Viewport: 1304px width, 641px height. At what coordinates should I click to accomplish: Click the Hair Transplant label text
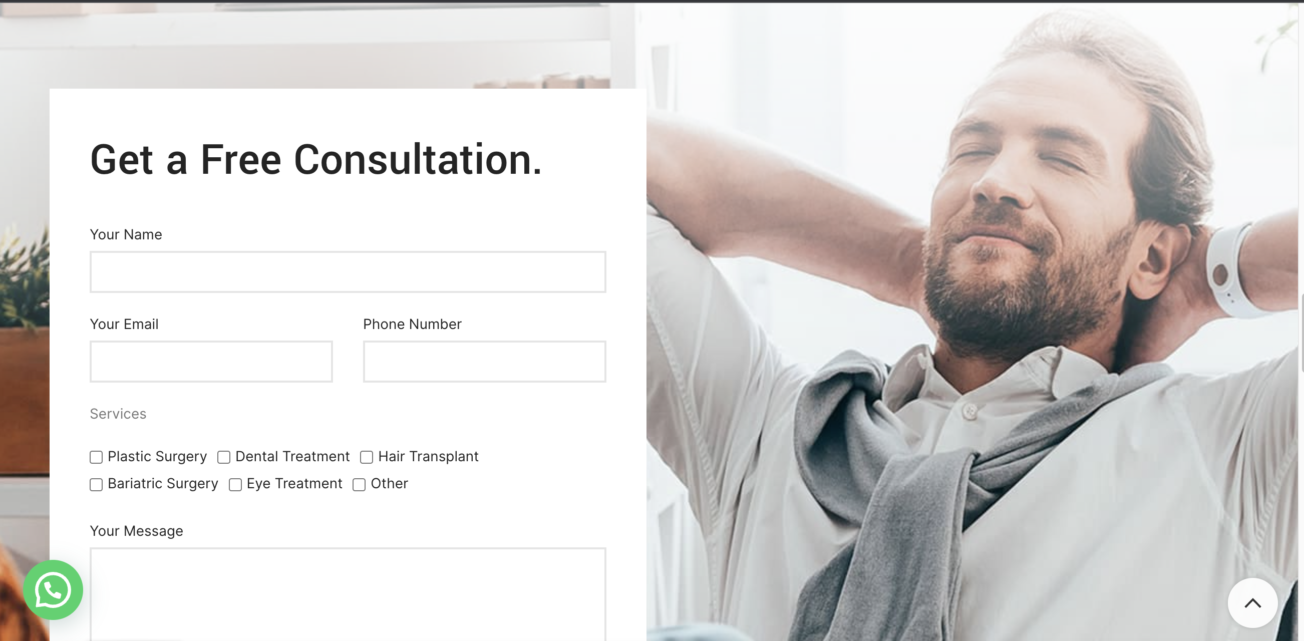(428, 457)
